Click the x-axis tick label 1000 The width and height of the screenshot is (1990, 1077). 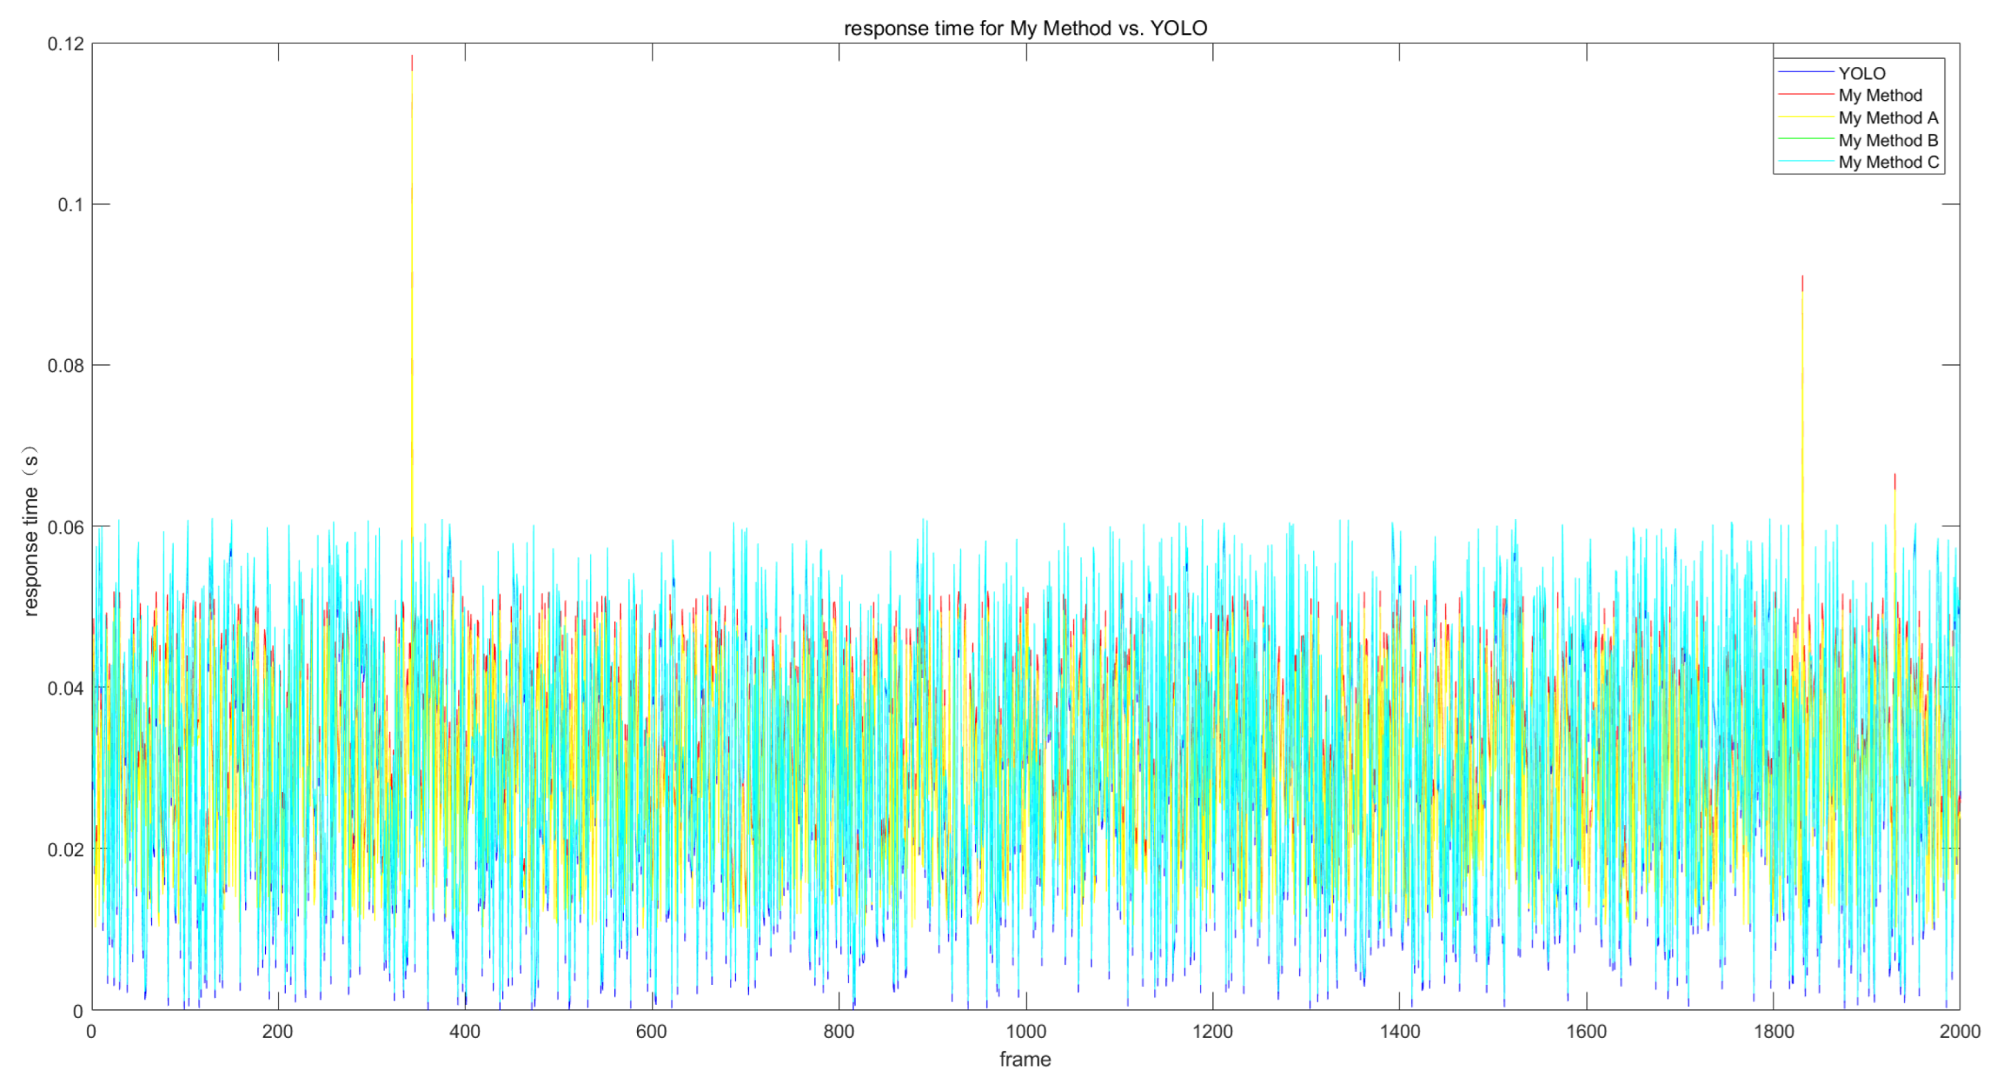tap(1025, 1031)
